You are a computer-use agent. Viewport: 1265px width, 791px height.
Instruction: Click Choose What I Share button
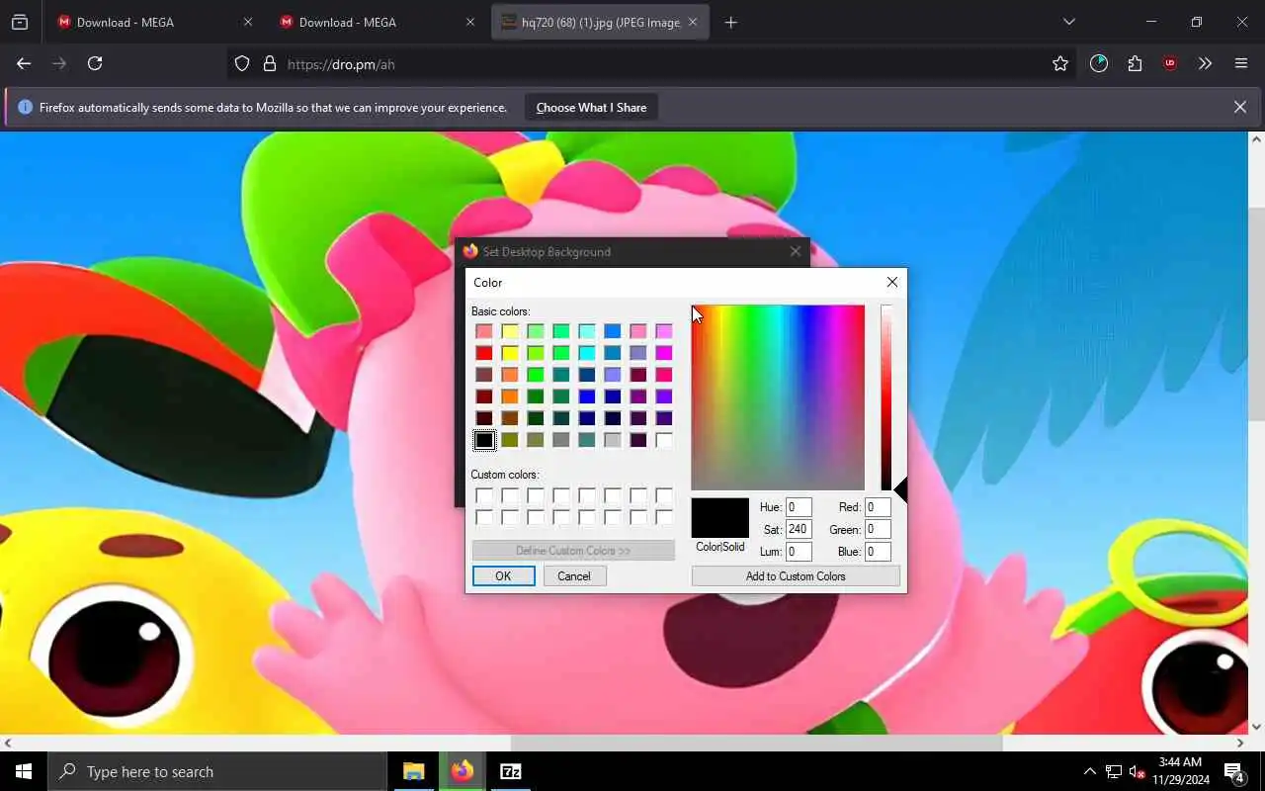tap(591, 107)
